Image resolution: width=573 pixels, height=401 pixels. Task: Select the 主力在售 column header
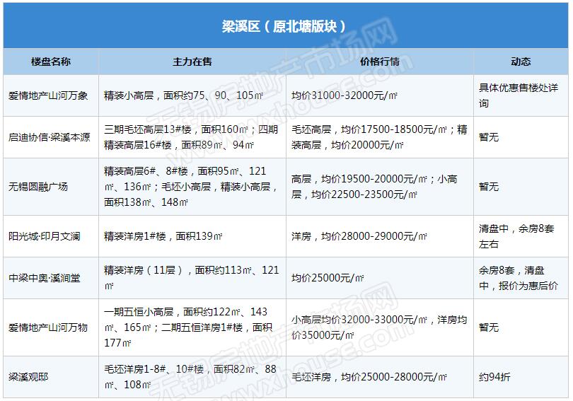coord(192,62)
